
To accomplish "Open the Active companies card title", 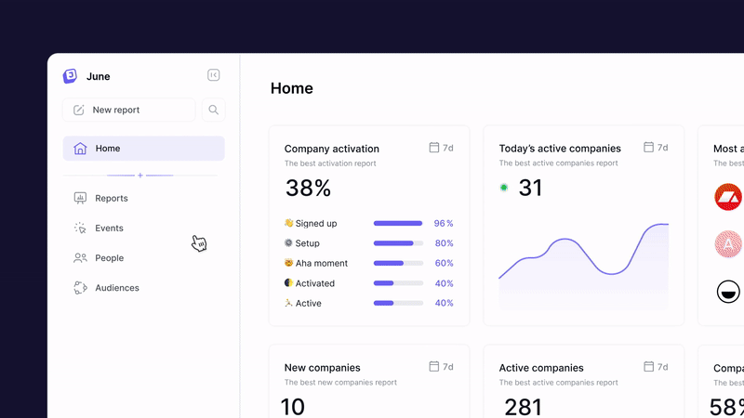I will pyautogui.click(x=541, y=368).
